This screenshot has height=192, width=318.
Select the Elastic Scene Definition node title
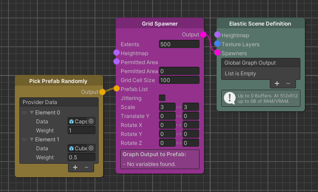pos(260,23)
